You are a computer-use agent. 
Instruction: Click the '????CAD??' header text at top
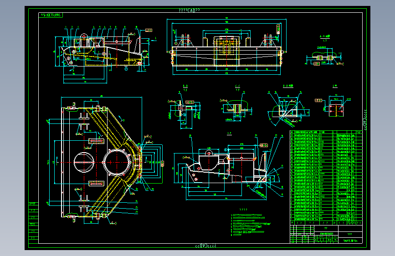tap(189, 10)
